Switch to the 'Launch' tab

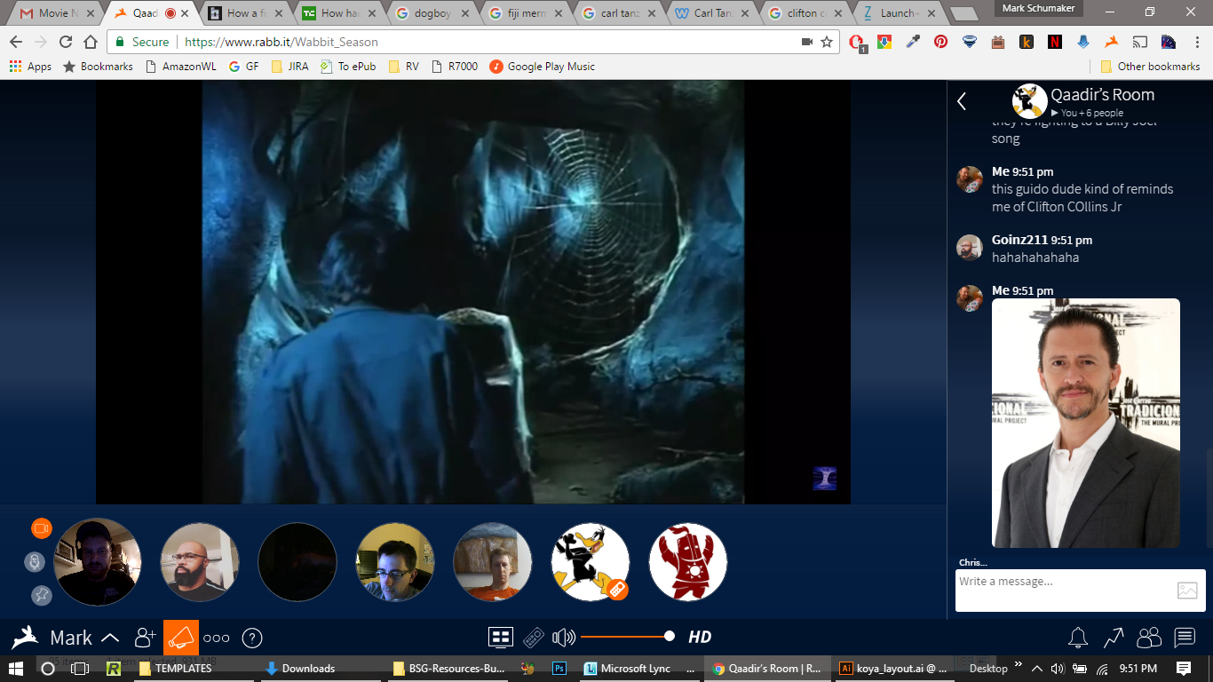click(899, 13)
